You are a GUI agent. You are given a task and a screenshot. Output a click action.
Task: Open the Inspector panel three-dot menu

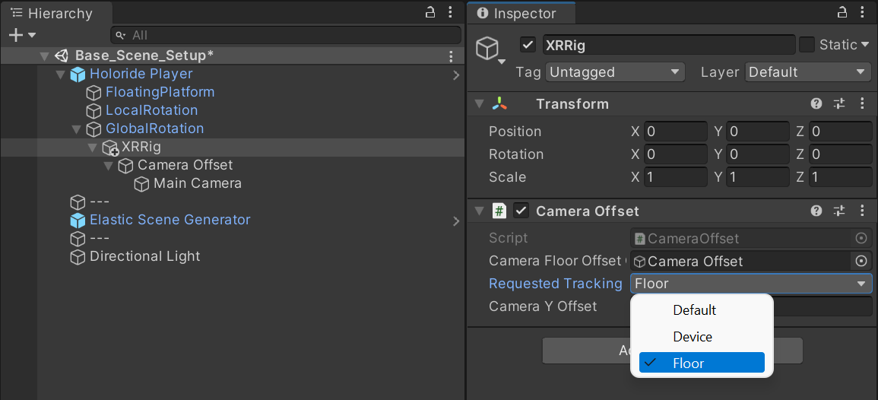tap(863, 13)
